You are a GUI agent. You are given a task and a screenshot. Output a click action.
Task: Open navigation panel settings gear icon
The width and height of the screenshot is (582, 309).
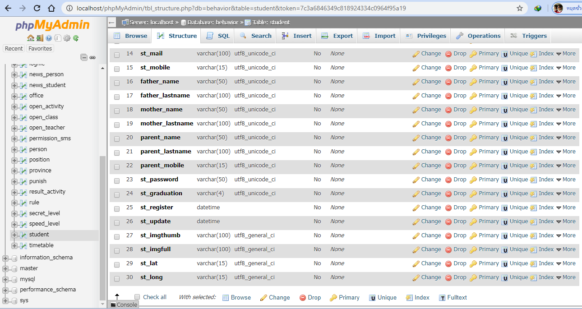click(67, 38)
